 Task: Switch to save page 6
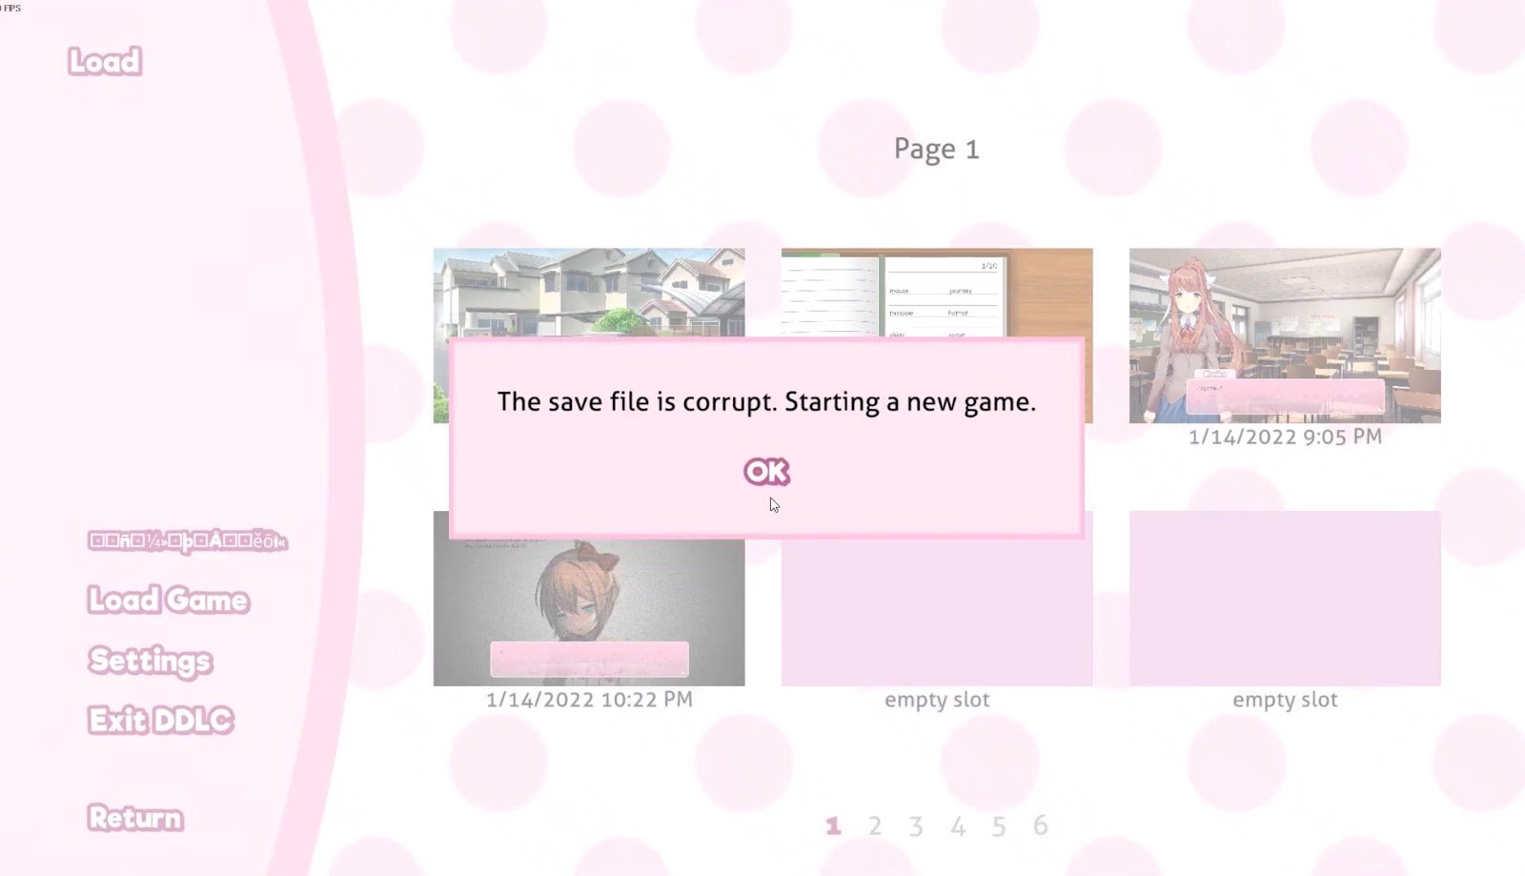tap(1041, 826)
